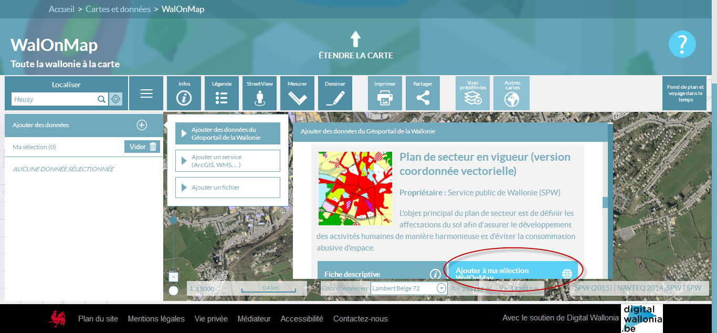This screenshot has height=333, width=717.
Task: Open the Infos tool
Action: [184, 93]
